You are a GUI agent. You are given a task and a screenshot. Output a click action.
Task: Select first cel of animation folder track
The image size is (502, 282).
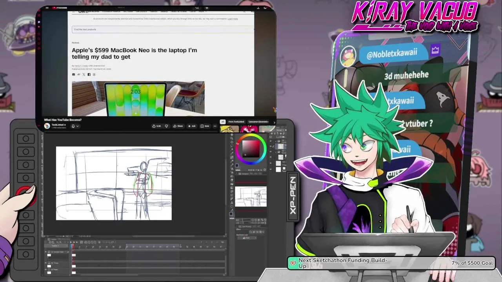point(74,255)
